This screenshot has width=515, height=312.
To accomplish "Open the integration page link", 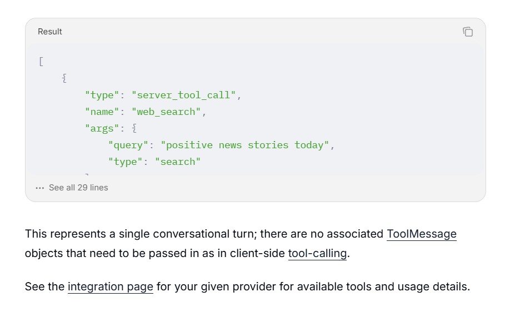I will 111,286.
